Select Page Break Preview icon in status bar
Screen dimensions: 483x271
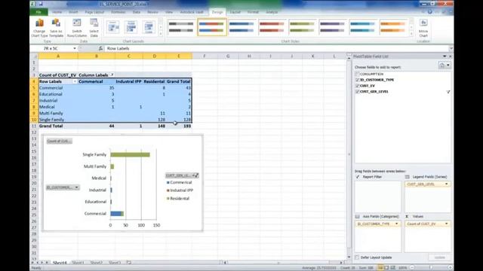point(392,268)
